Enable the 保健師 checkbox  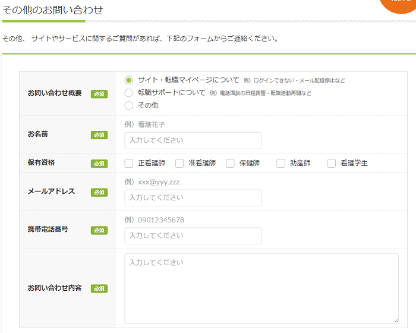pyautogui.click(x=230, y=163)
